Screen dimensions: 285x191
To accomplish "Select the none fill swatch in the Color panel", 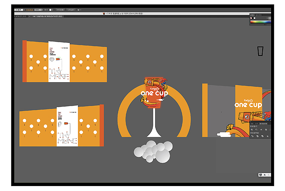I will 251,18.
